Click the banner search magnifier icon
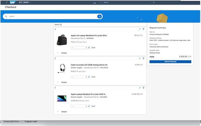201x126 pixels. click(x=6, y=16)
